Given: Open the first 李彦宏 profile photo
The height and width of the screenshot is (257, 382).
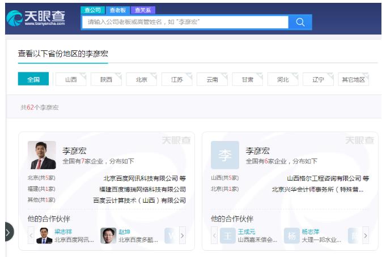Looking at the screenshot, I should (x=42, y=155).
